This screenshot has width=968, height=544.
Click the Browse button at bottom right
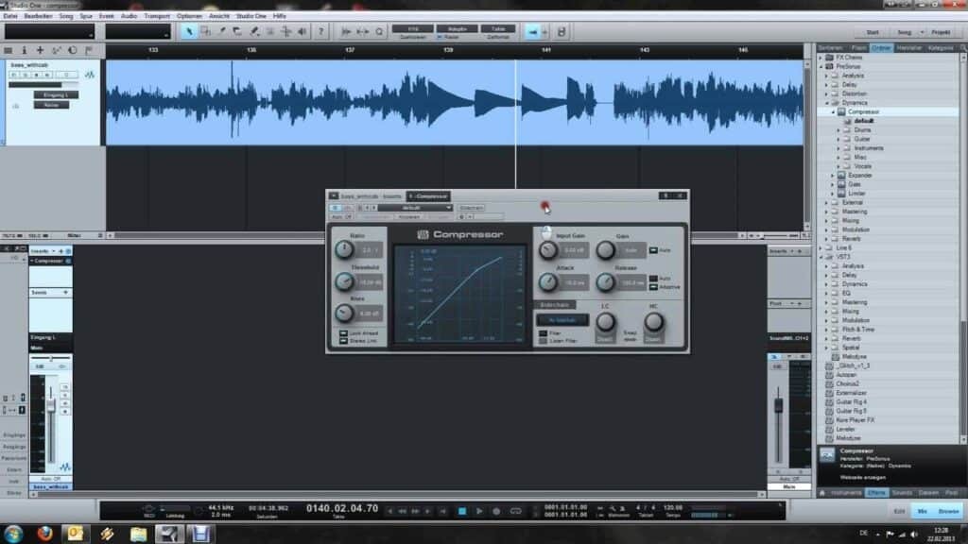(948, 511)
